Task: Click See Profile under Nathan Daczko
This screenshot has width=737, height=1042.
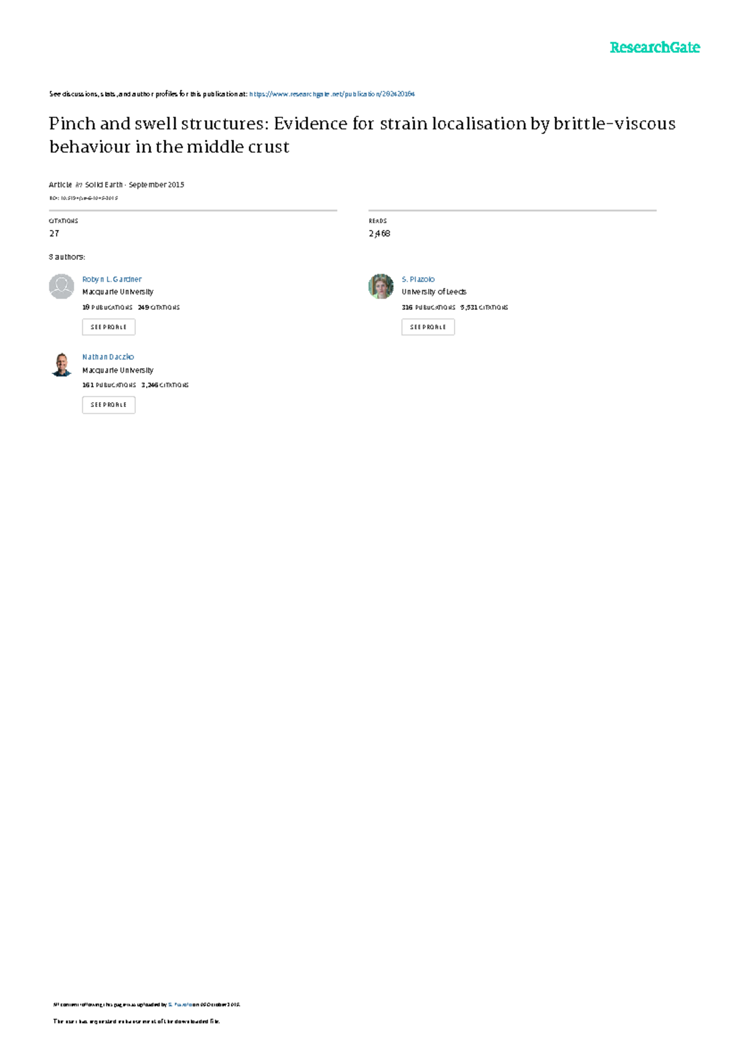Action: [109, 405]
